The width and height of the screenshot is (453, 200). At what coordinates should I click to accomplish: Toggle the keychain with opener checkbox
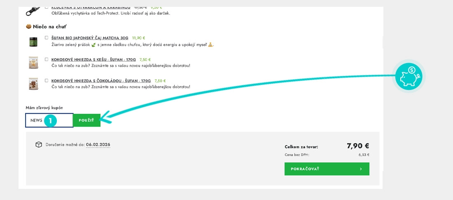tap(47, 7)
